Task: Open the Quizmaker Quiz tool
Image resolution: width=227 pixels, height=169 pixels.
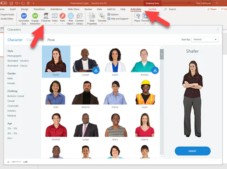Action: pyautogui.click(x=24, y=19)
